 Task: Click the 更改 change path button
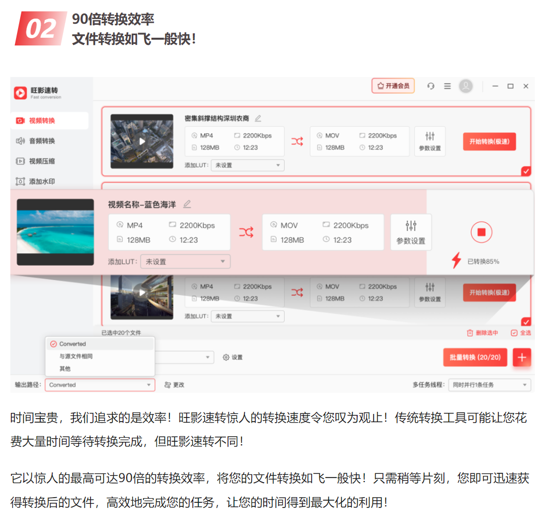(174, 385)
